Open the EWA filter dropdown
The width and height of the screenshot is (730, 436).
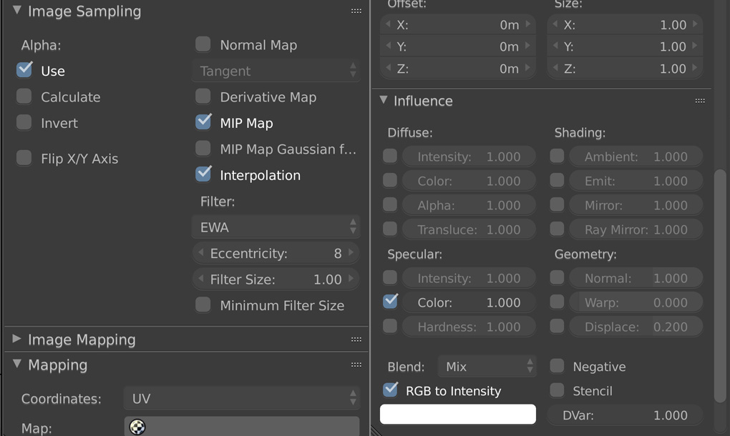(x=276, y=227)
